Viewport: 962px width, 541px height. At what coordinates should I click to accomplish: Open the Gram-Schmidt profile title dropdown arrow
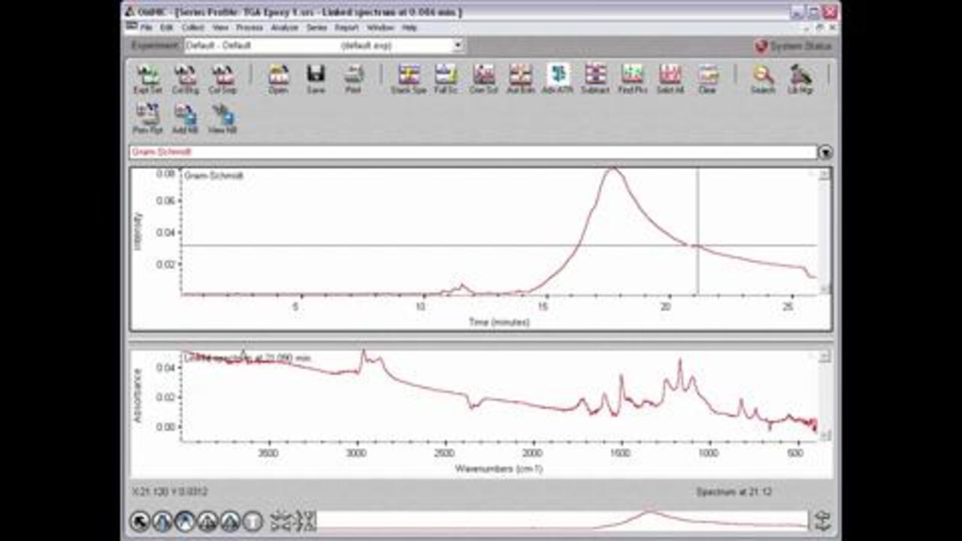pyautogui.click(x=825, y=153)
